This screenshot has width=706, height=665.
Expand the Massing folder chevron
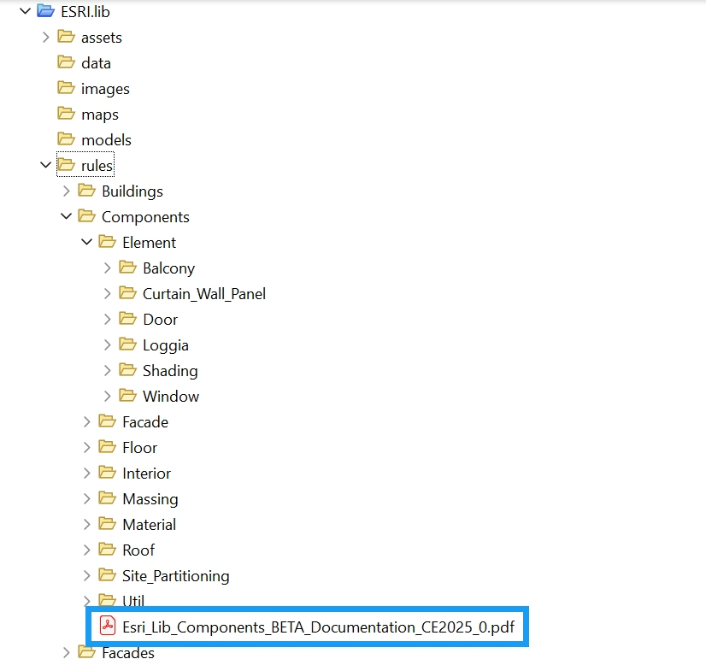[87, 499]
